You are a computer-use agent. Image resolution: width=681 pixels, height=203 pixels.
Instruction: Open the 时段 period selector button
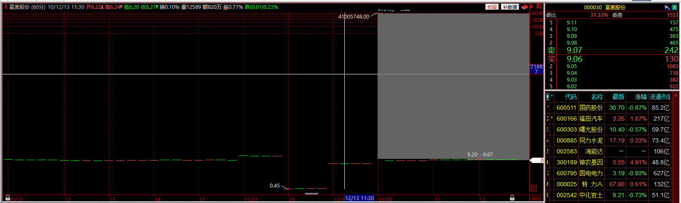click(492, 7)
